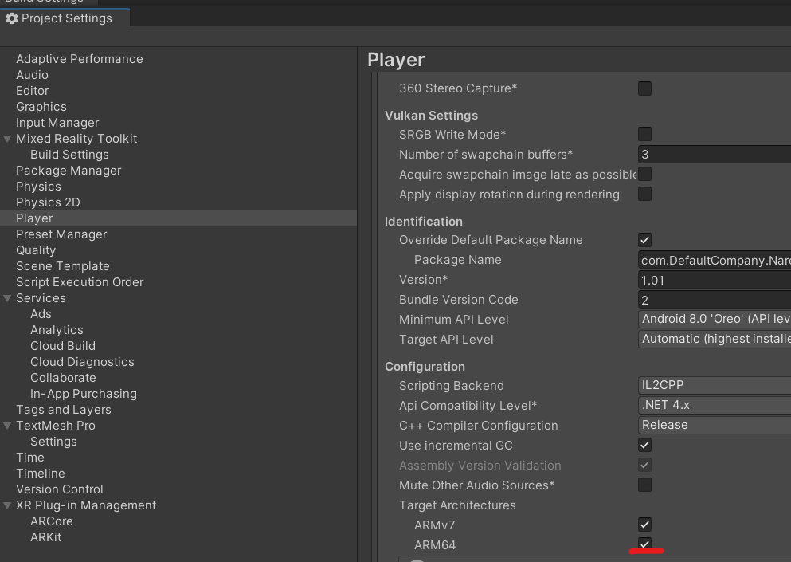Screen dimensions: 791x562
Task: Go to Quality settings
Action: coord(36,250)
